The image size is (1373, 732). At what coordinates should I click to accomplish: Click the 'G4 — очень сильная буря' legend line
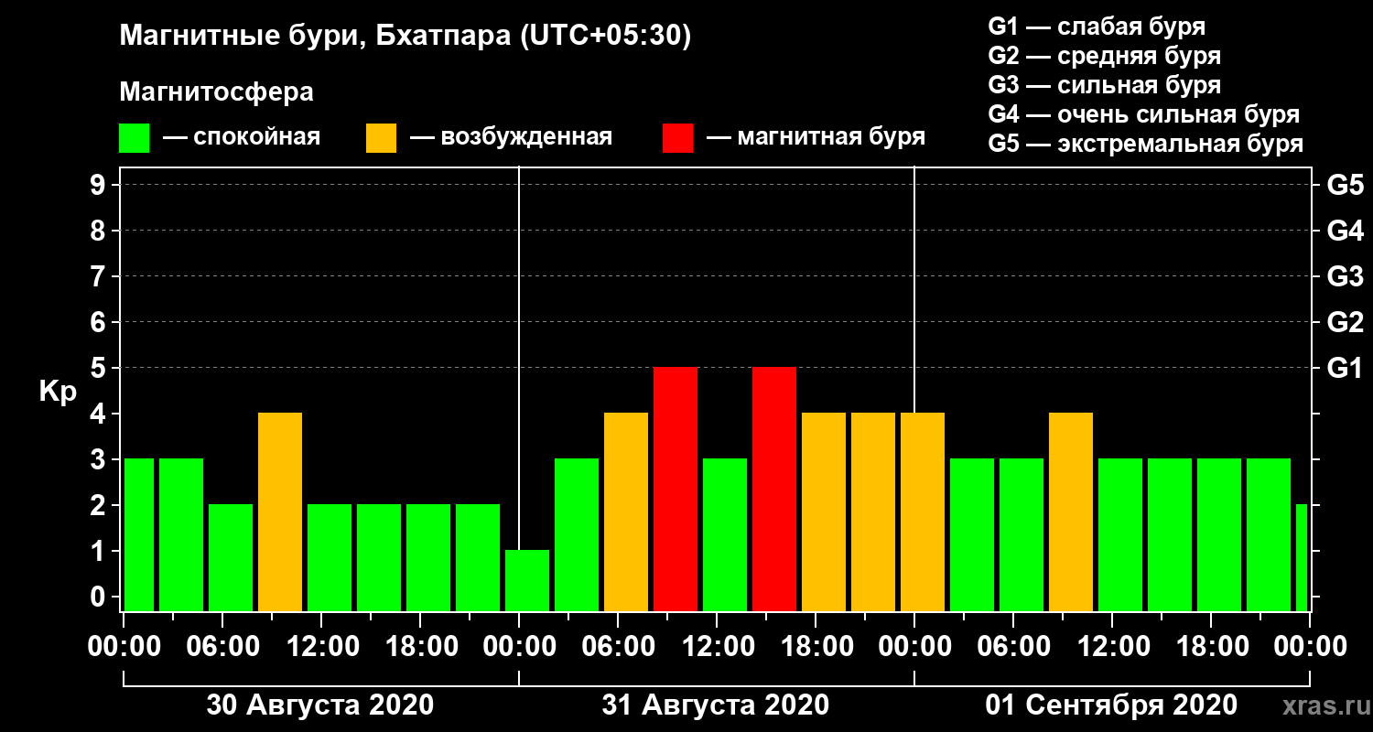[1143, 114]
